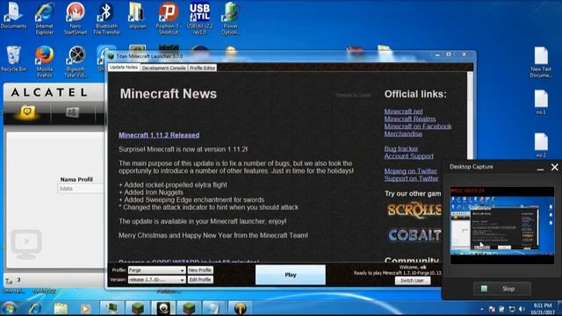Open the Minecraft on Facebook link
The width and height of the screenshot is (562, 316).
coord(418,126)
